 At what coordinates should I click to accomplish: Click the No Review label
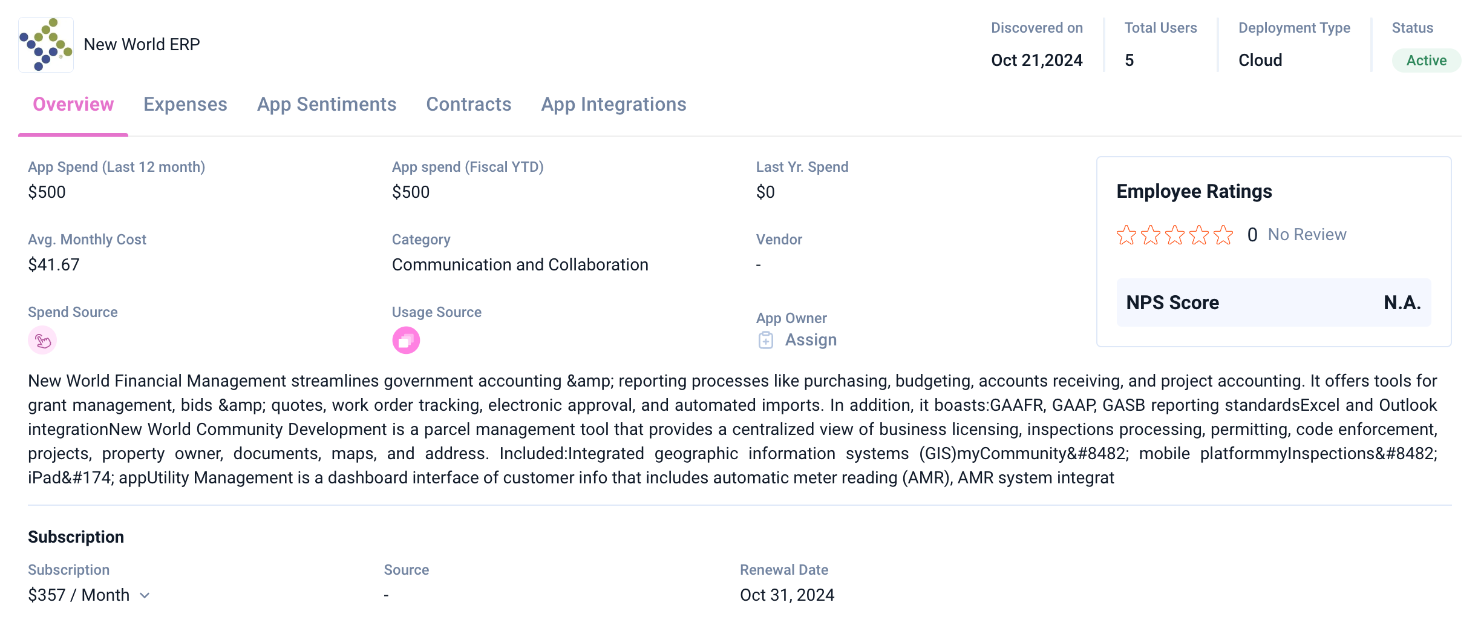pos(1307,235)
